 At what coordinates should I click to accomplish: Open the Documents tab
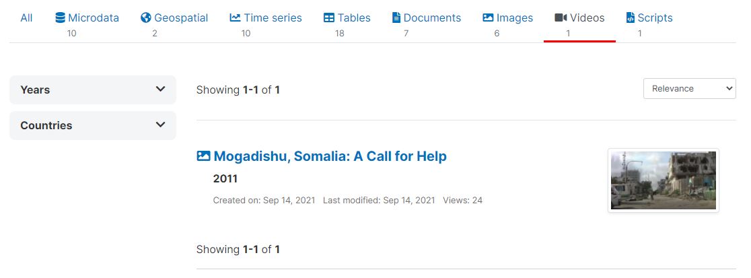[x=432, y=18]
